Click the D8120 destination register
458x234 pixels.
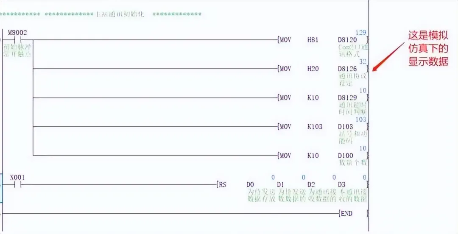[x=347, y=40]
